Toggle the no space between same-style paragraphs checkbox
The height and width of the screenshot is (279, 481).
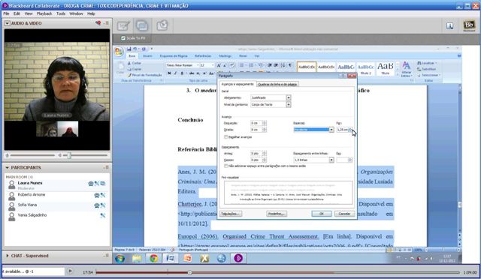click(x=226, y=166)
